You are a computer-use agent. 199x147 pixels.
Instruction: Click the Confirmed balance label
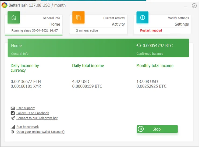point(150,54)
